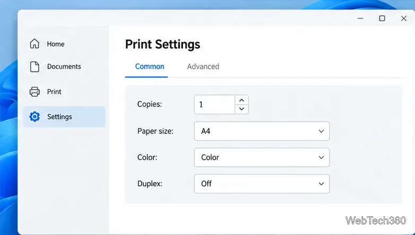
Task: Switch to the Common tab
Action: point(150,67)
